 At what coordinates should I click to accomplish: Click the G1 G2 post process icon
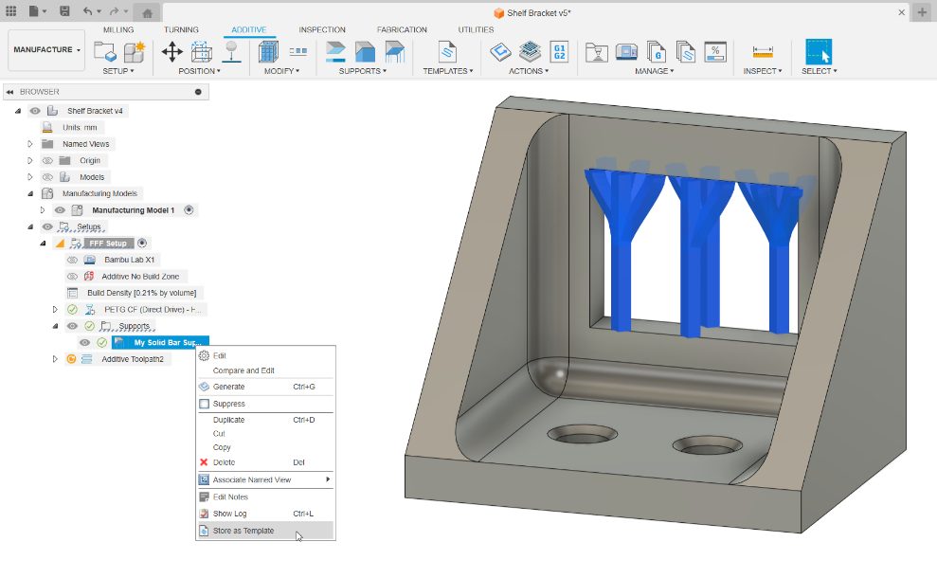pos(559,51)
